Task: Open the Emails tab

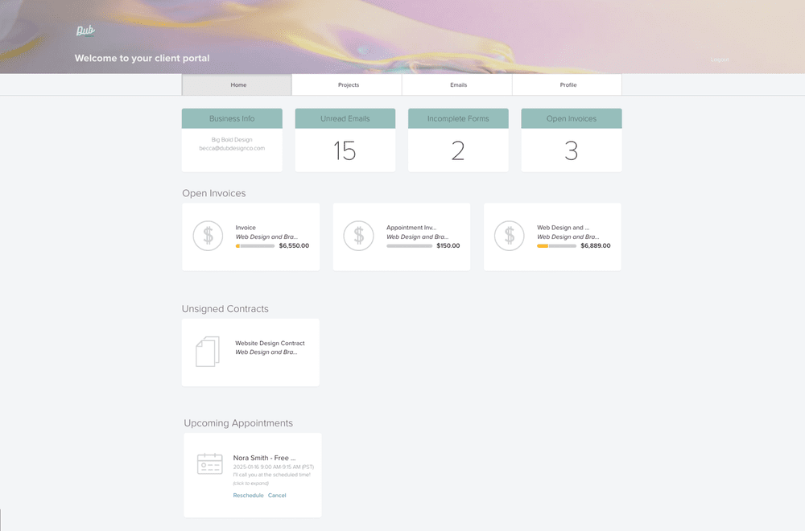Action: 457,84
